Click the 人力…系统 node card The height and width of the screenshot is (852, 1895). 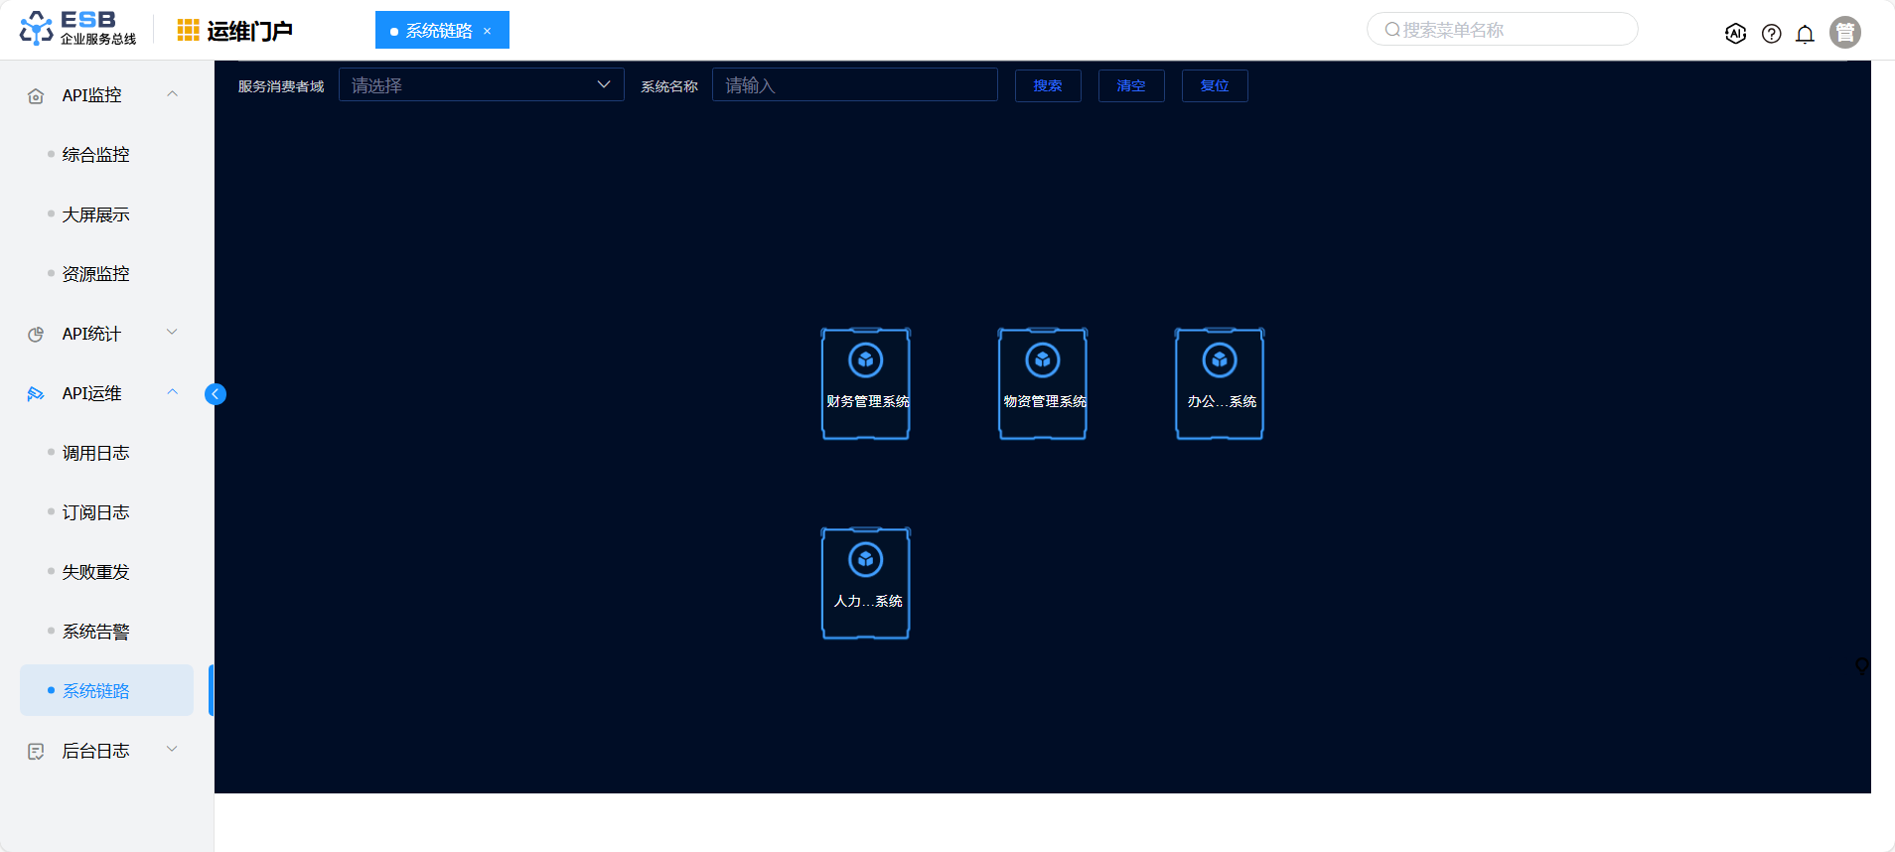866,583
